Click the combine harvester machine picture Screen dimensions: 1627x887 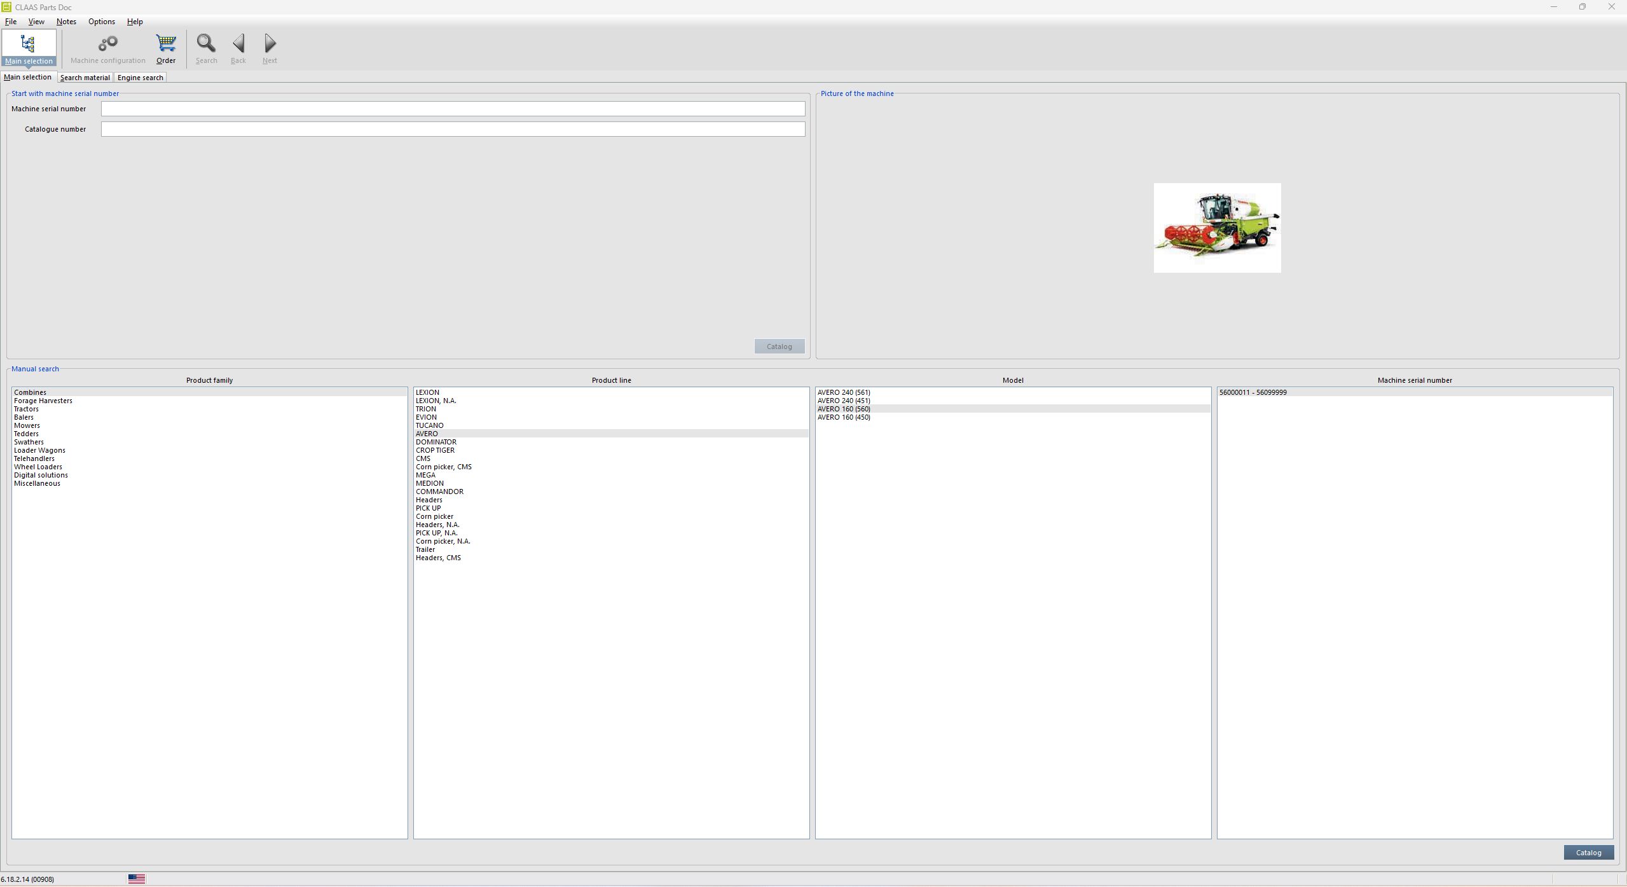coord(1216,228)
